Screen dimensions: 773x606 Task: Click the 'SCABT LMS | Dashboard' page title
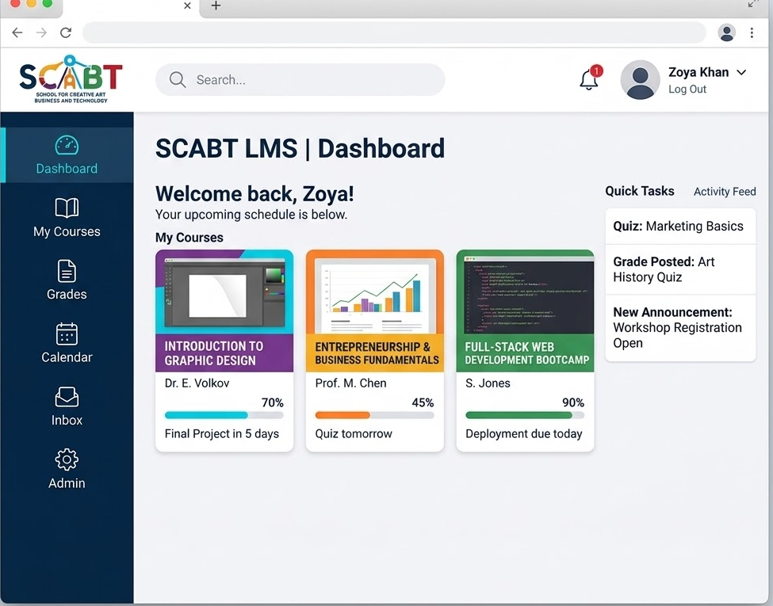300,148
